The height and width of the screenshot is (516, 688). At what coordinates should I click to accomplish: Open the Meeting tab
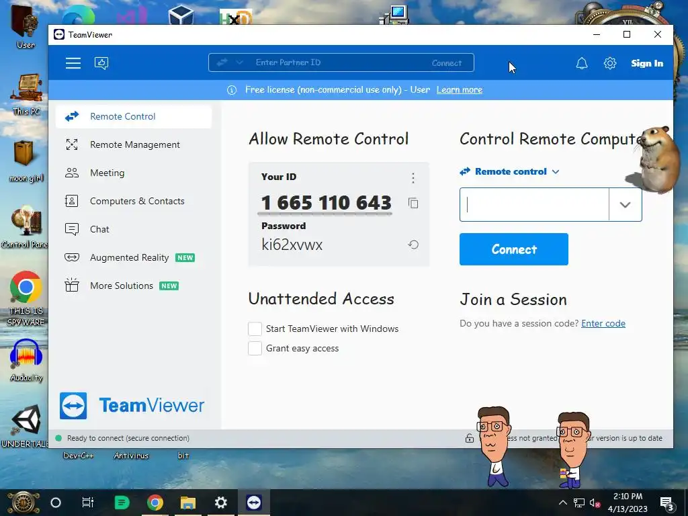tap(134, 173)
